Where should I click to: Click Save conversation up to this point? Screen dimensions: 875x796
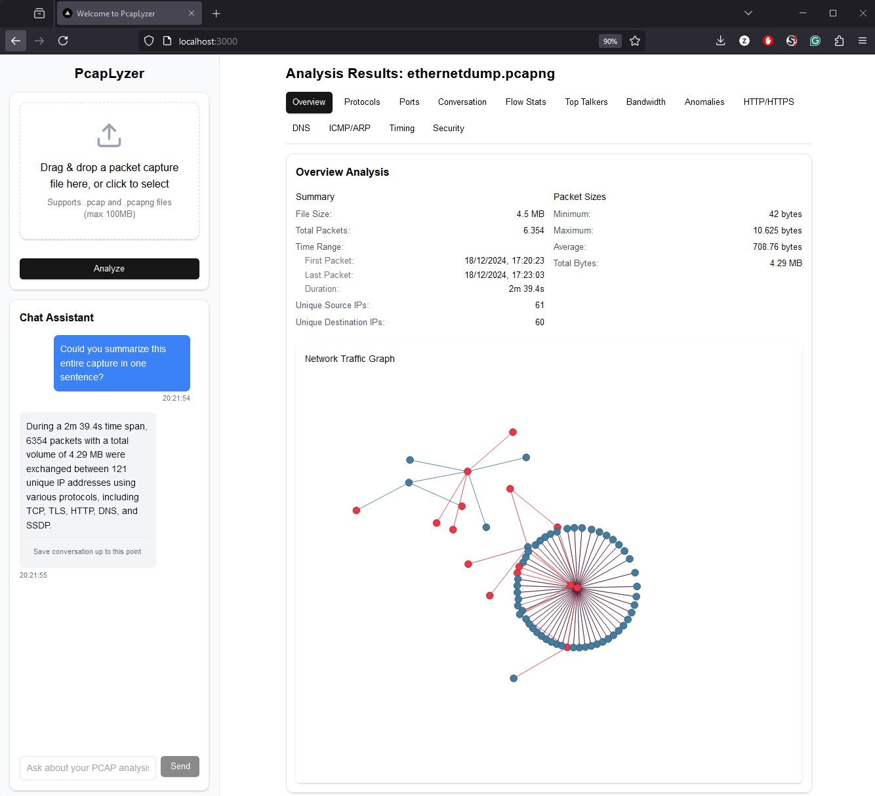[87, 552]
